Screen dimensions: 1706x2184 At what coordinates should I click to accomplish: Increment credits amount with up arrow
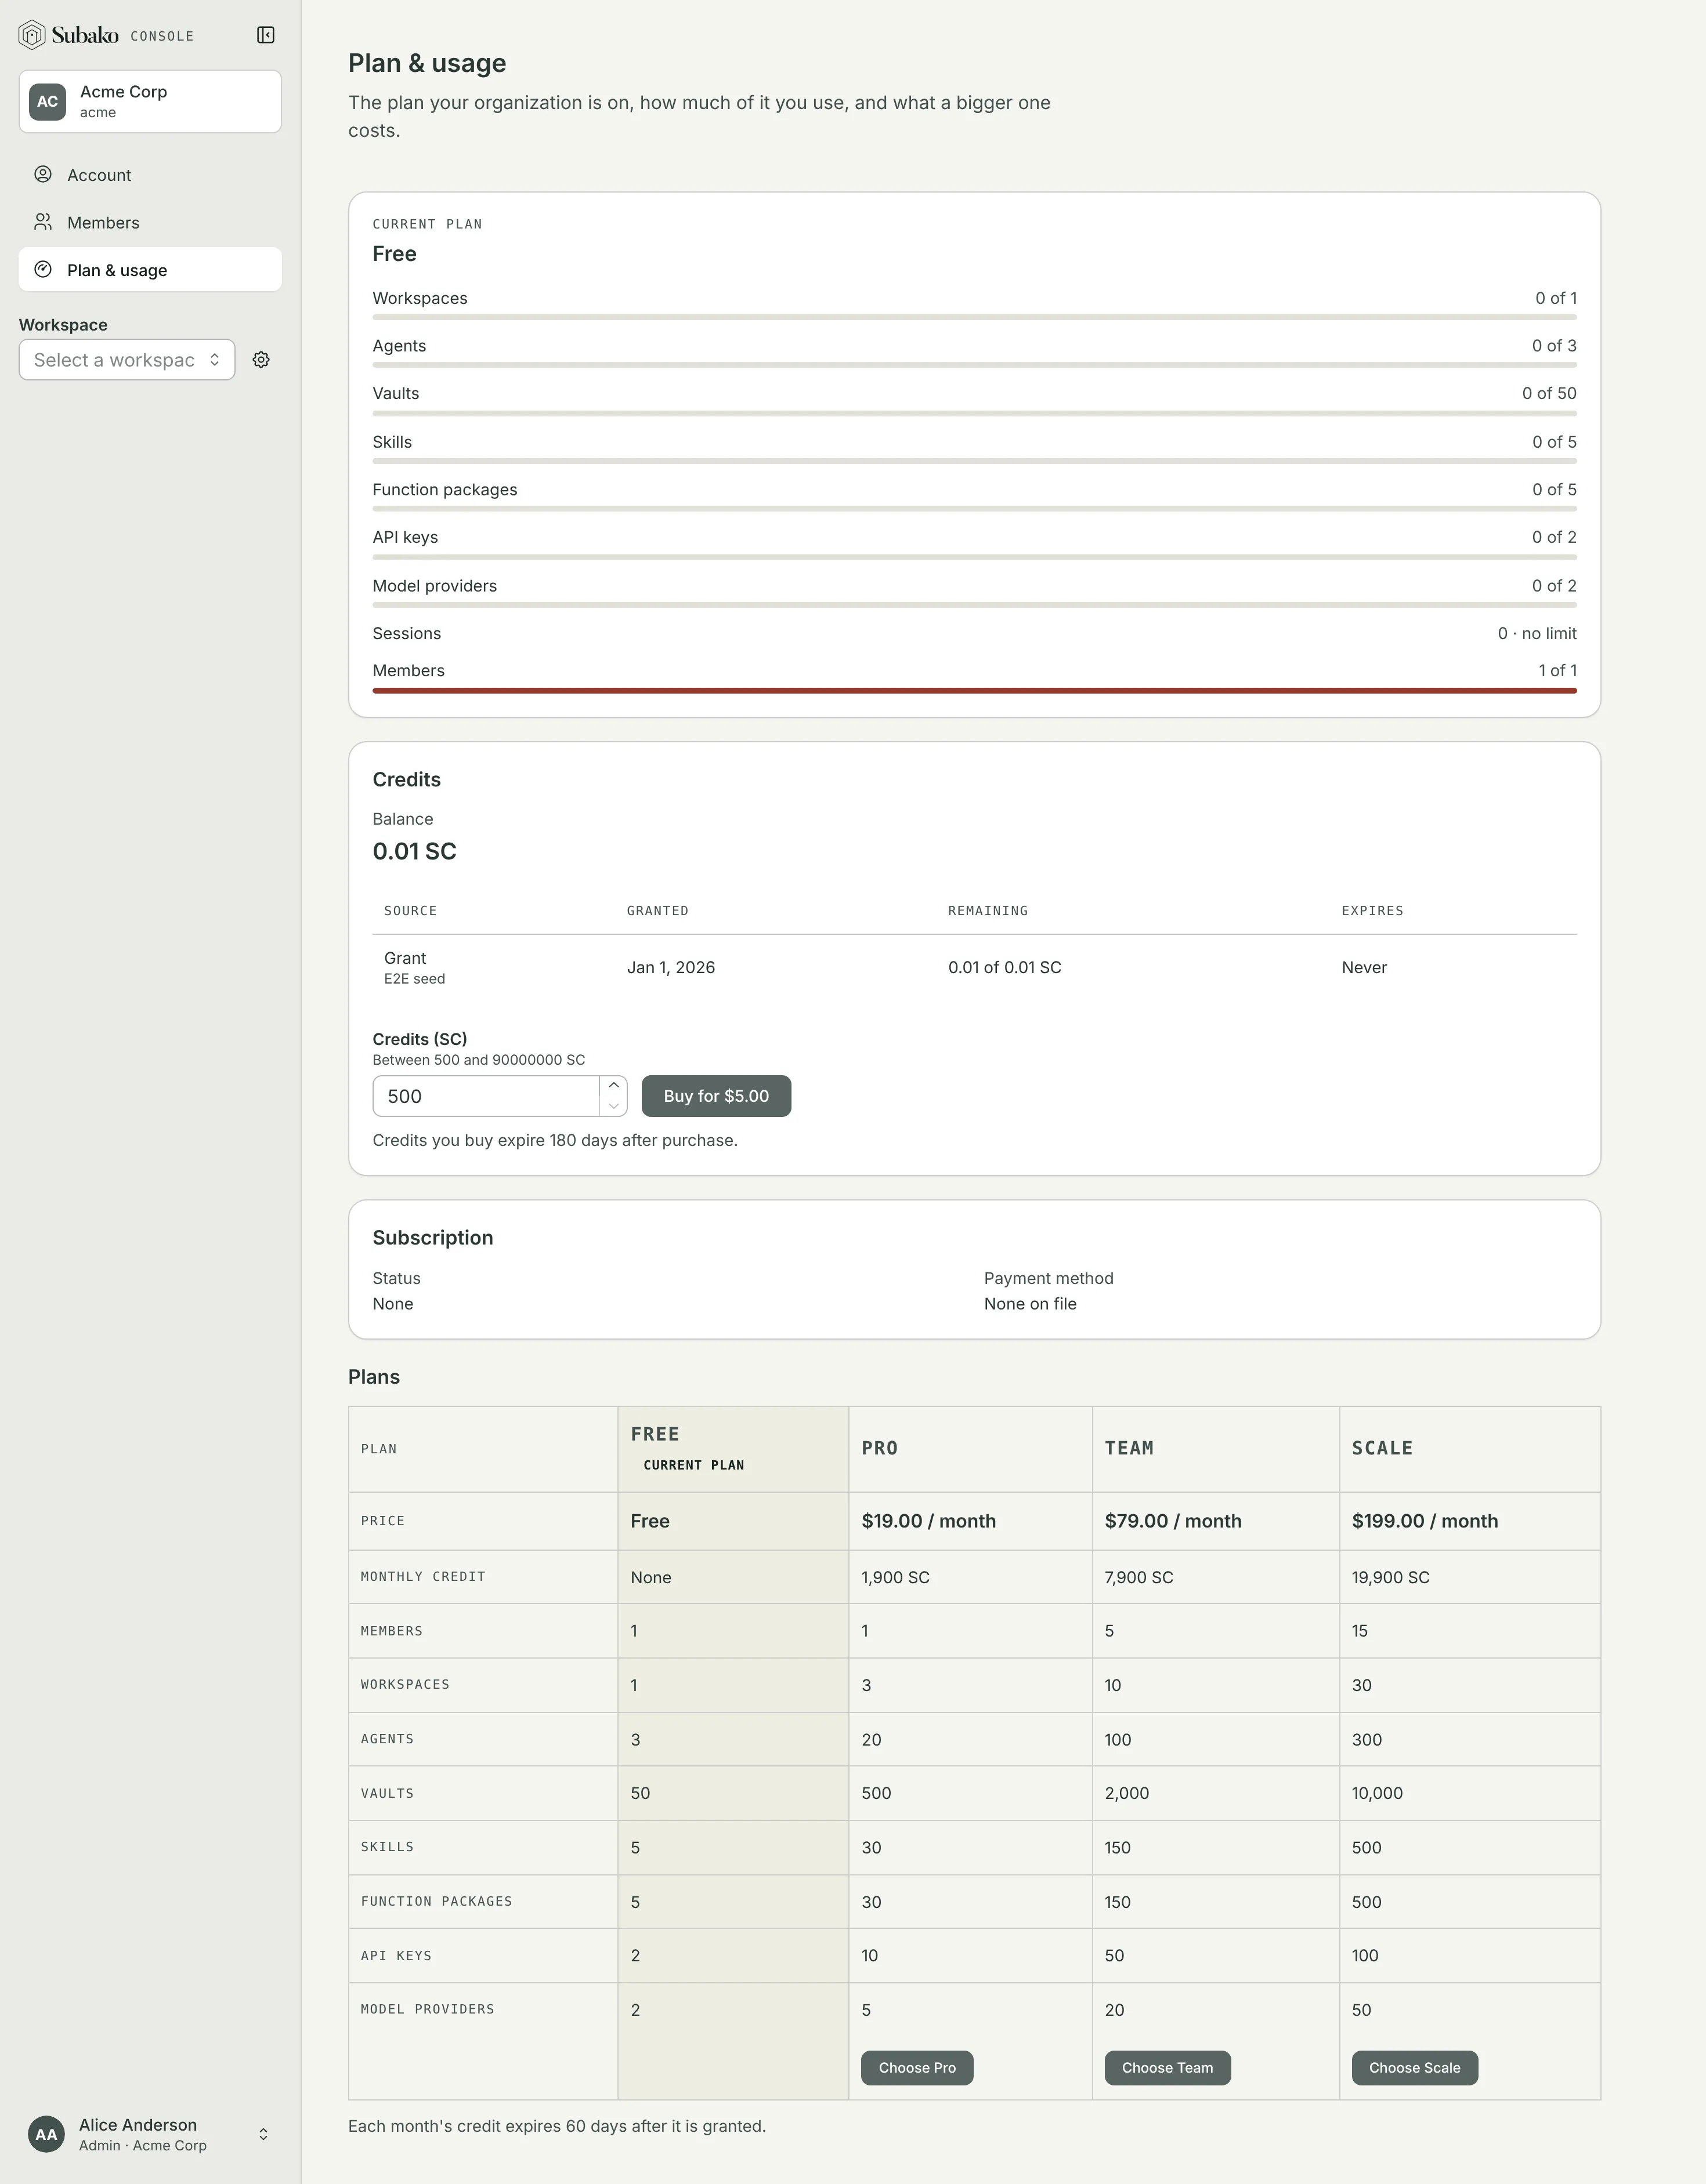(613, 1086)
